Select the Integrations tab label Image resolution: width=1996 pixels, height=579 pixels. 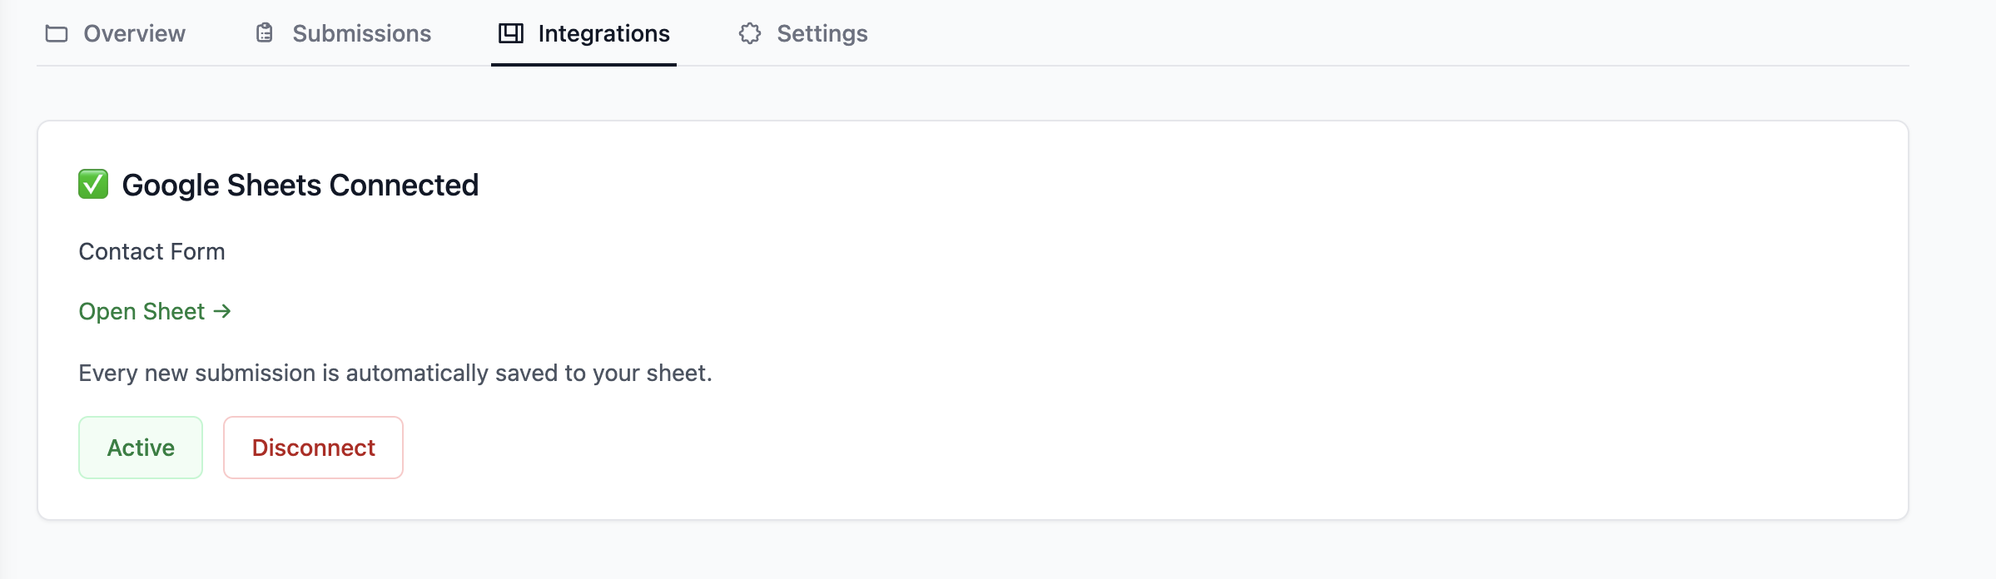click(x=603, y=34)
